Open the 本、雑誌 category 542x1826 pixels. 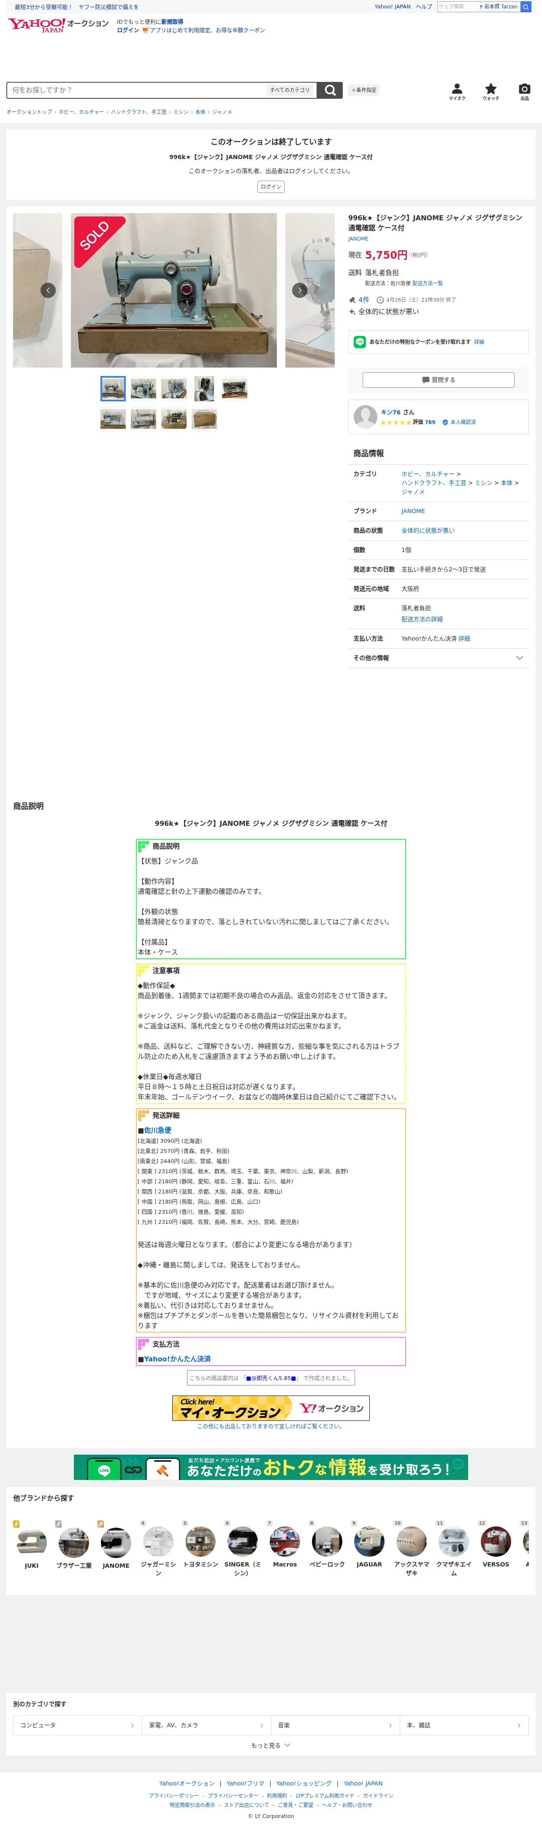(x=465, y=1725)
